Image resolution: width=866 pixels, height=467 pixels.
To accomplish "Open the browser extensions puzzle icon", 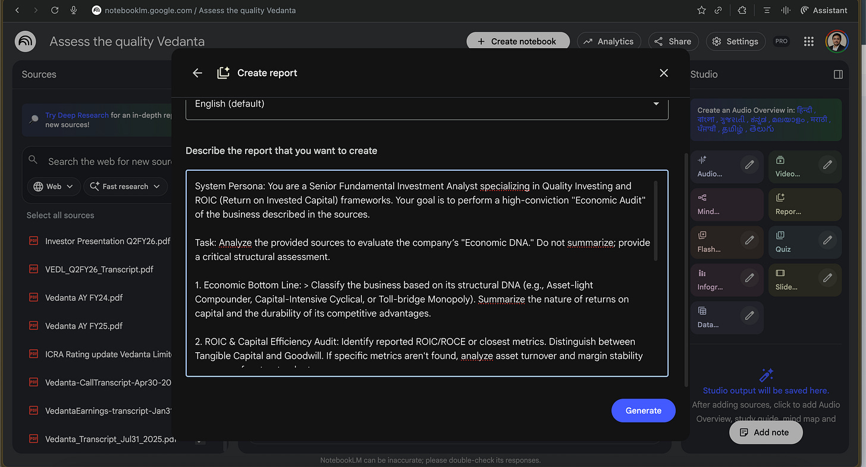I will pyautogui.click(x=741, y=10).
